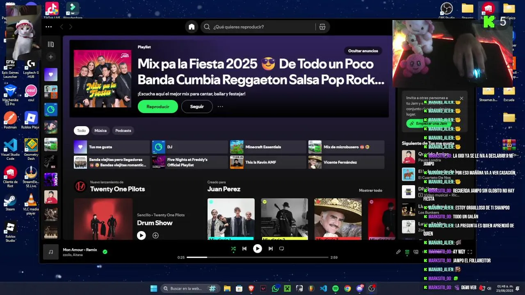Open more options for the Mix pa la Fiesta playlist
The height and width of the screenshot is (295, 525).
(220, 107)
